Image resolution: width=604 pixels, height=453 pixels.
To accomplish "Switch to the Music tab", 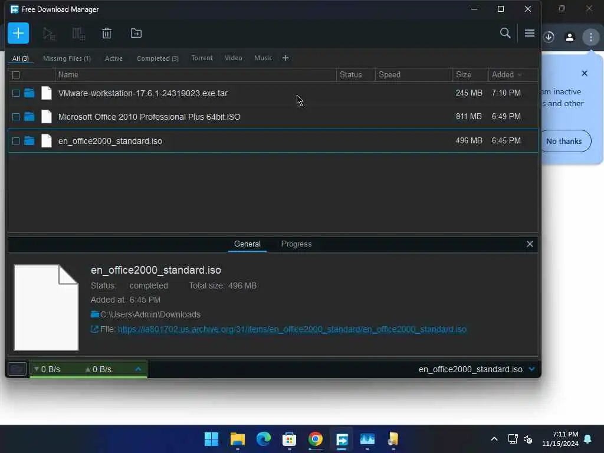I will [x=263, y=58].
